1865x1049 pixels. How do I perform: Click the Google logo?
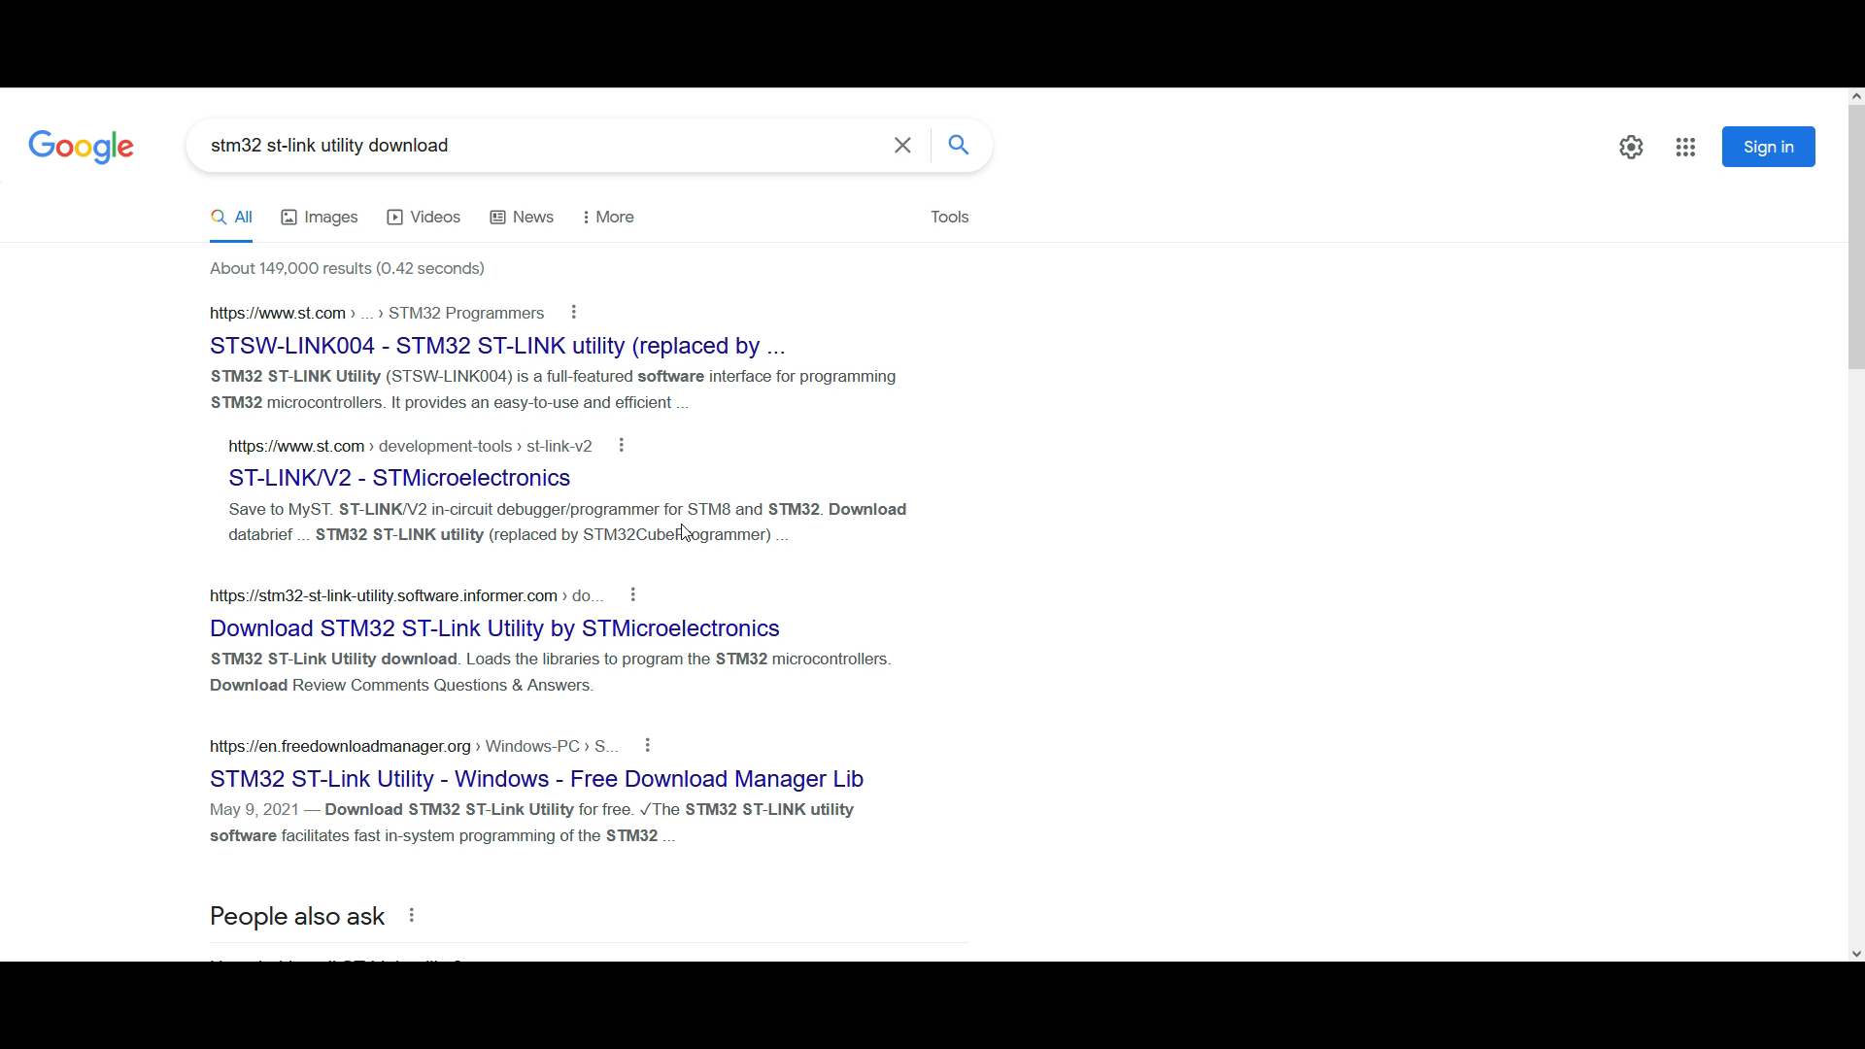click(x=82, y=147)
